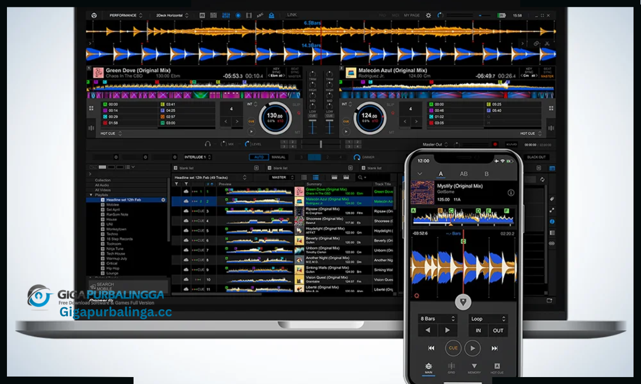Image resolution: width=641 pixels, height=384 pixels.
Task: Open MY PAGE in the top bar
Action: click(x=412, y=15)
